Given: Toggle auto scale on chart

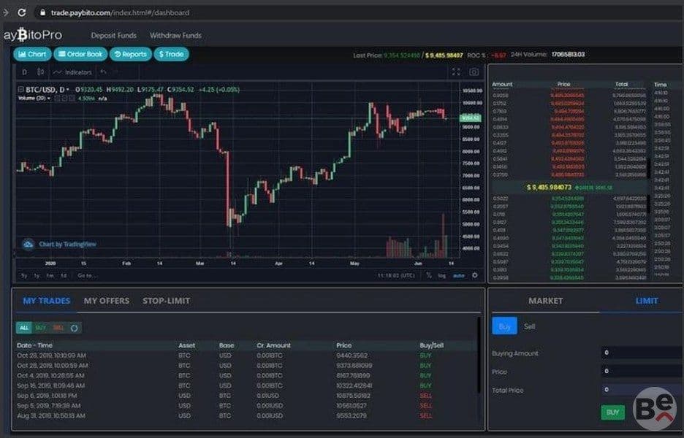Looking at the screenshot, I should click(x=458, y=276).
